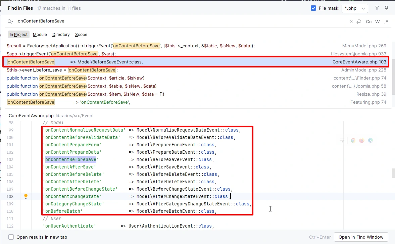This screenshot has width=395, height=244.
Task: Click 'onUserAuthenticate' on line 112
Action: pyautogui.click(x=69, y=226)
